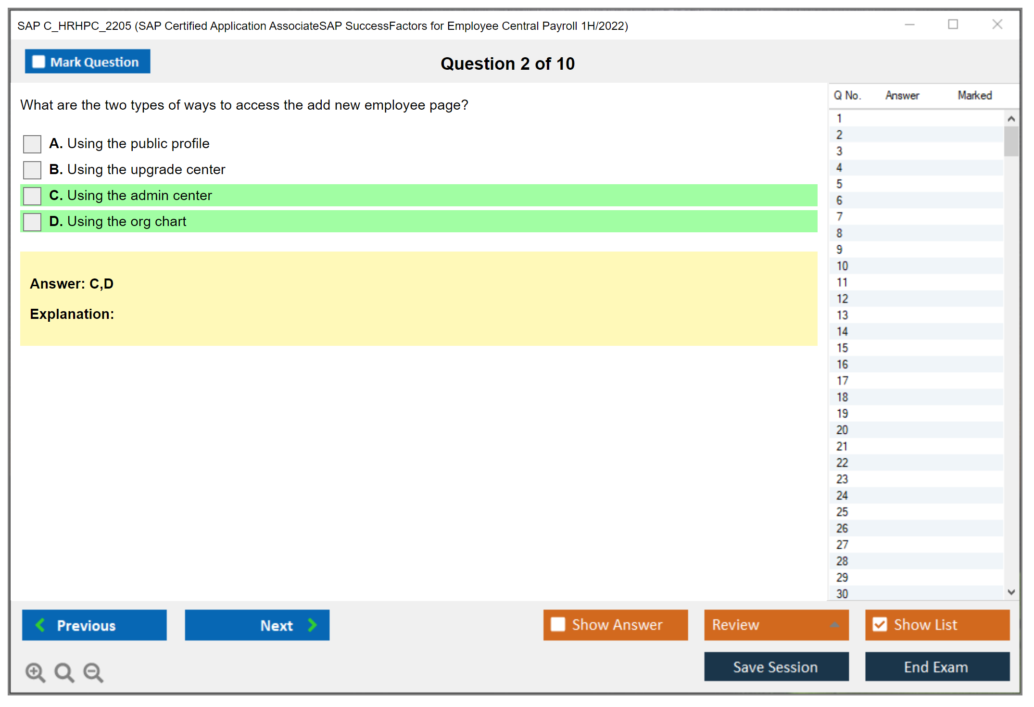The width and height of the screenshot is (1034, 707).
Task: Uncheck the Show List option
Action: tap(880, 624)
